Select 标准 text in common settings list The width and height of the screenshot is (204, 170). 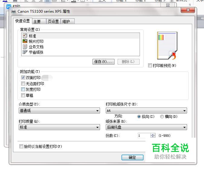pos(32,36)
